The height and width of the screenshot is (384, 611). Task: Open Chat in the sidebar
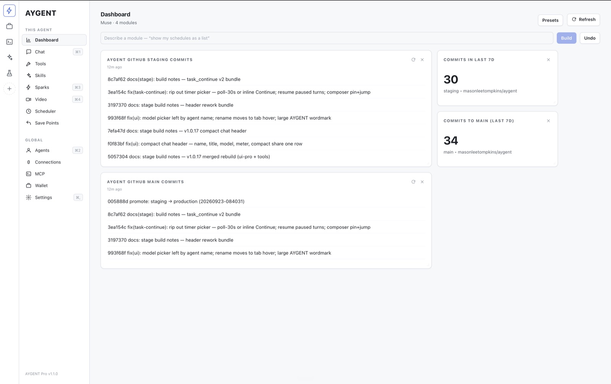pos(54,52)
